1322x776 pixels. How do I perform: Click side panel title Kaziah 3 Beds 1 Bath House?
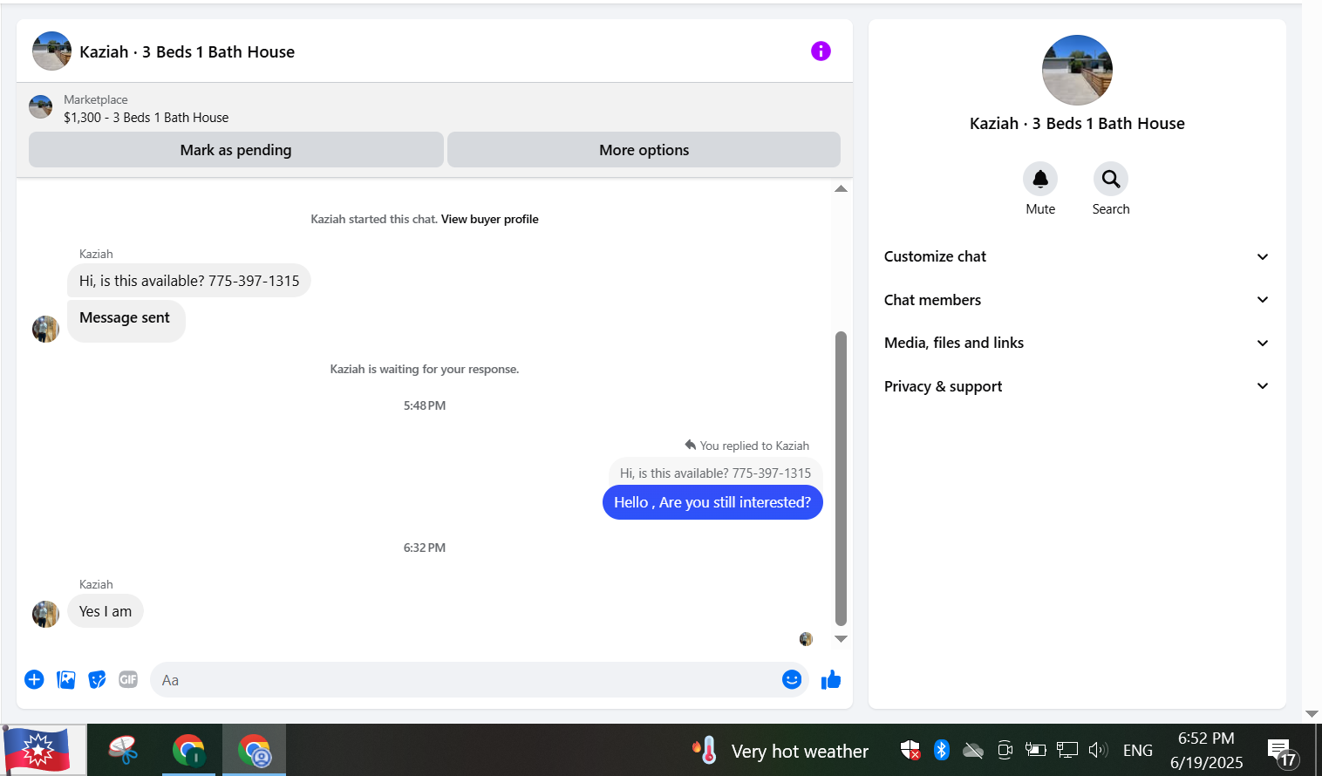point(1077,124)
